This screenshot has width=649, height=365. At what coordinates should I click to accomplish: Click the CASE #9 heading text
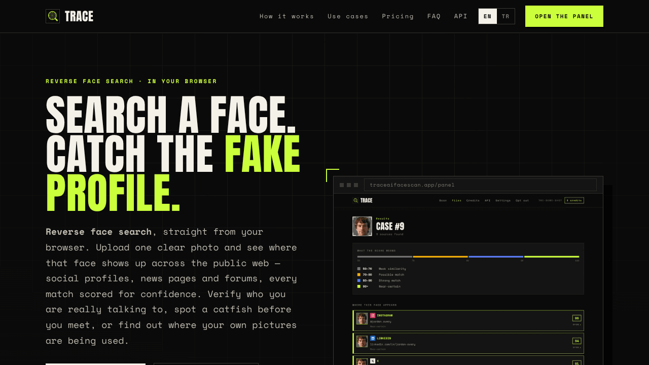pyautogui.click(x=390, y=226)
